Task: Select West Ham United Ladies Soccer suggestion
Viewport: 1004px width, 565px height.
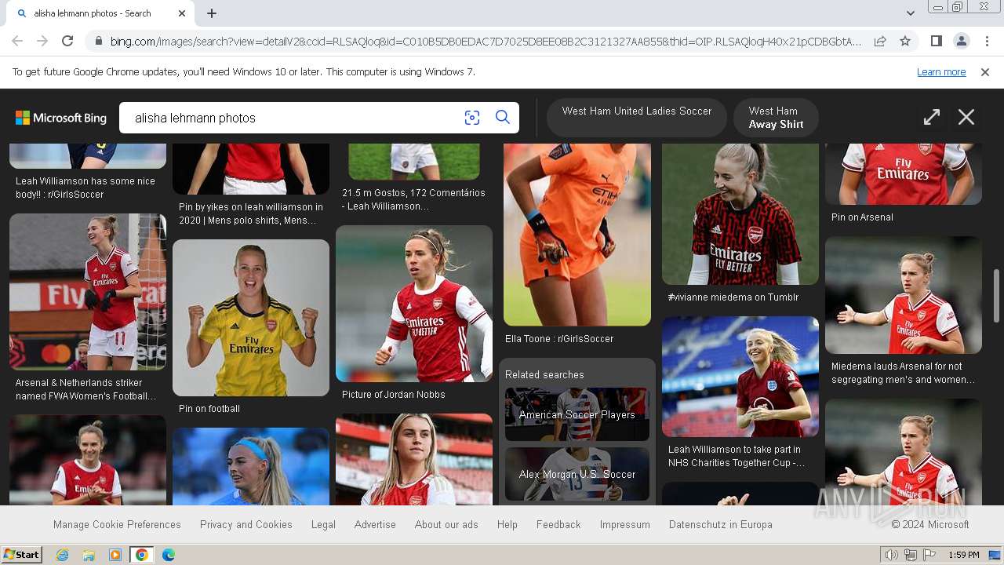Action: tap(637, 118)
